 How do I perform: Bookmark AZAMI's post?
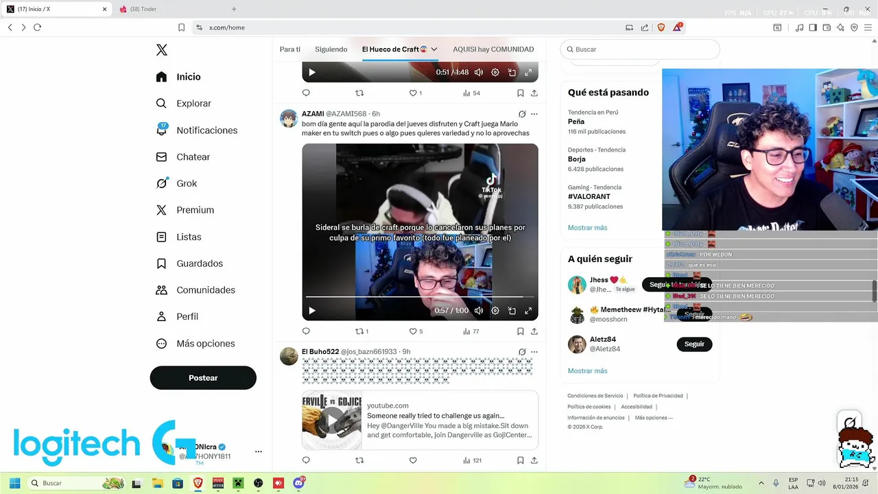[521, 331]
